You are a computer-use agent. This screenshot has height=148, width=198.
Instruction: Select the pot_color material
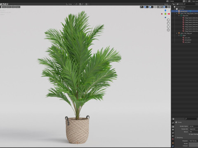pos(187,38)
